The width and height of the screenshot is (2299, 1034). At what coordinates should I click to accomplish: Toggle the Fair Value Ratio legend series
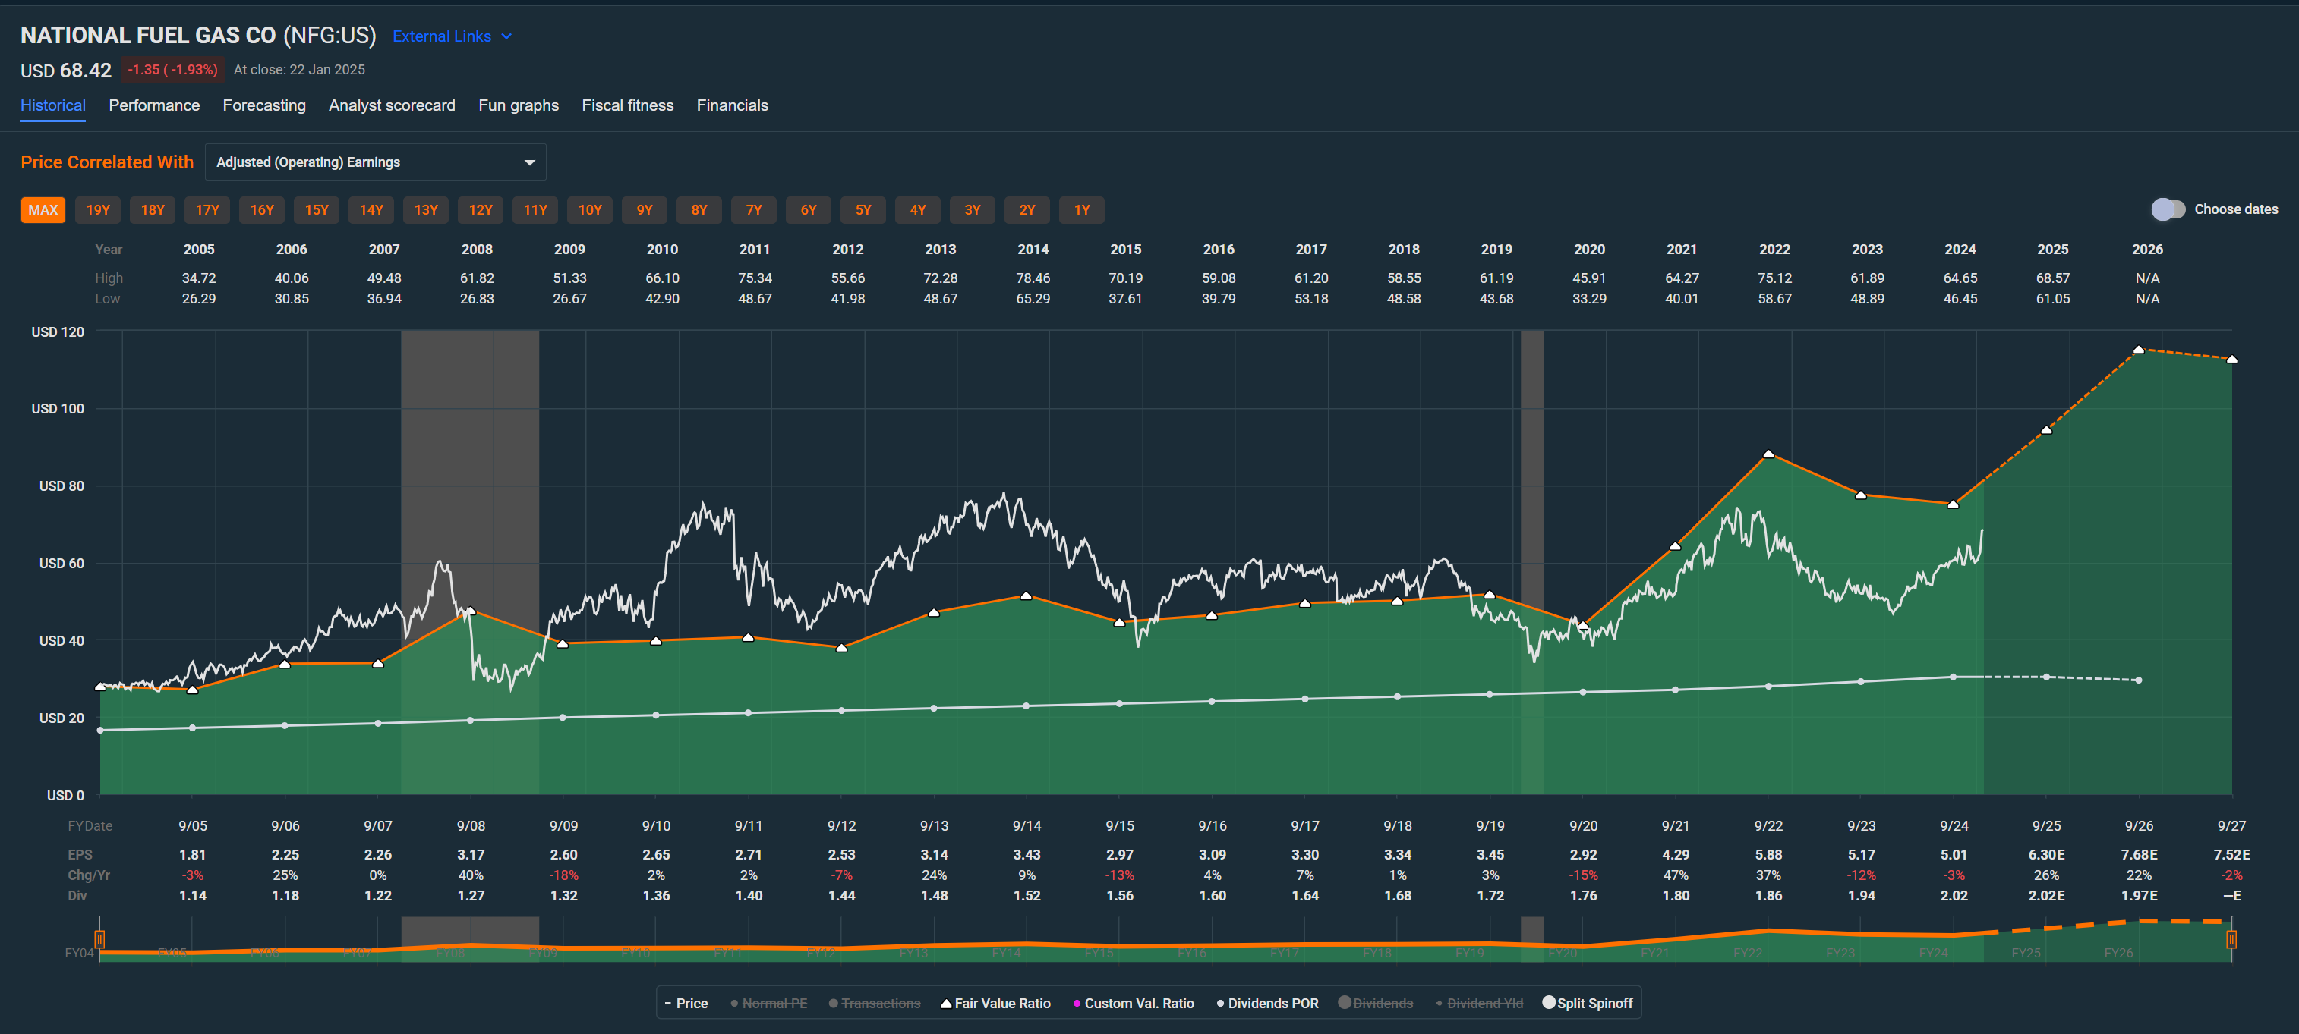pos(995,1004)
